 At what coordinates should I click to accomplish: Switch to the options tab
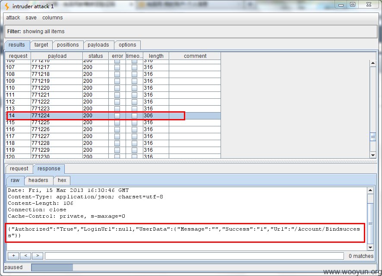click(x=127, y=45)
